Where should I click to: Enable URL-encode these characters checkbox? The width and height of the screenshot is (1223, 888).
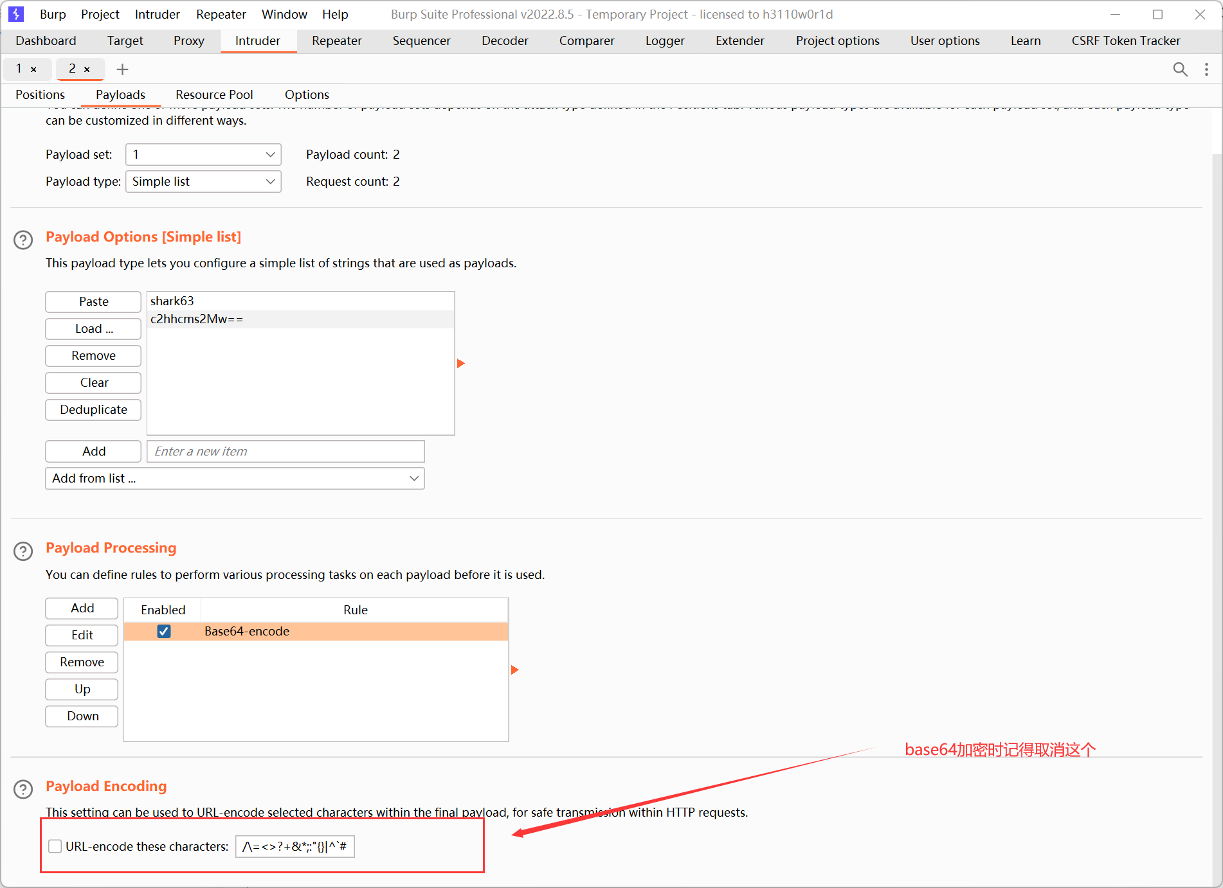point(55,846)
